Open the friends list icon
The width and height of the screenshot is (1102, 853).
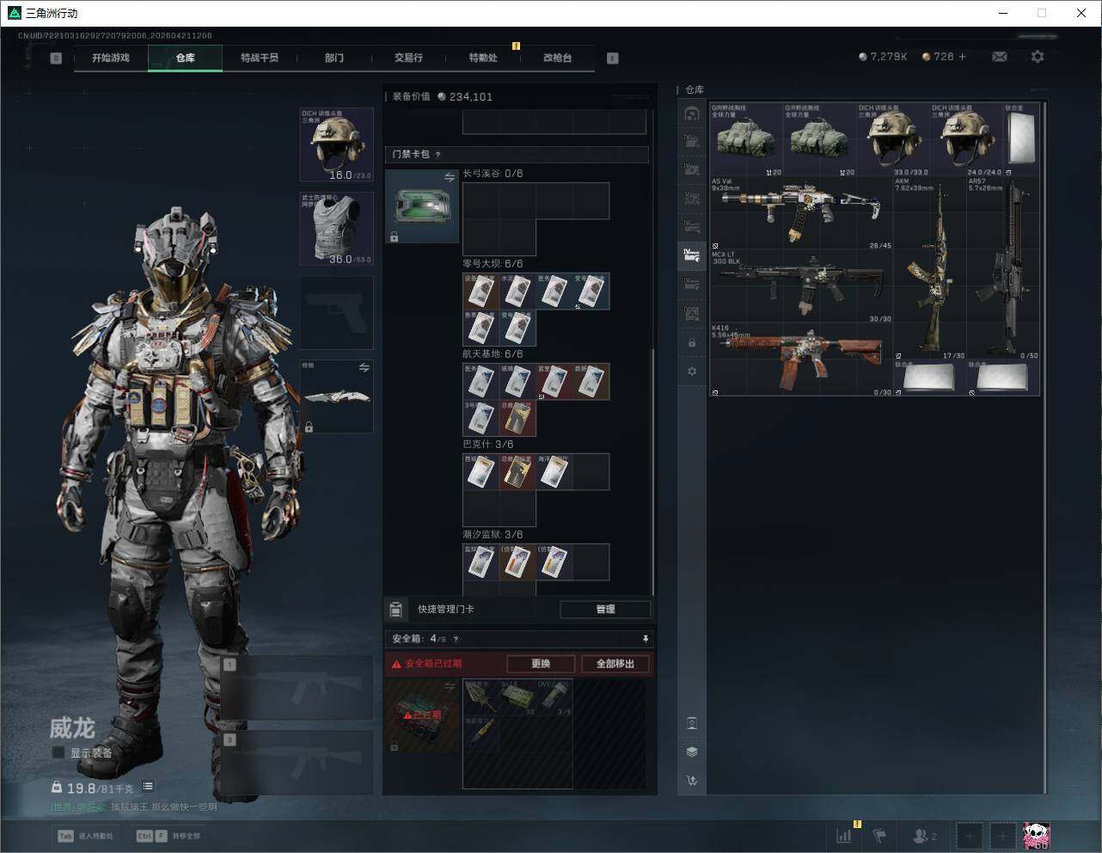[x=924, y=835]
